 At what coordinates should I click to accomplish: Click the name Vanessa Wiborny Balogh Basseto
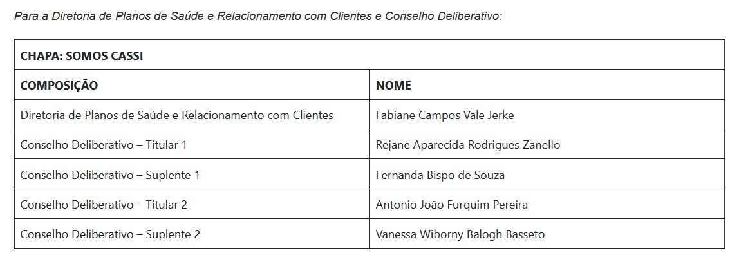coord(460,234)
